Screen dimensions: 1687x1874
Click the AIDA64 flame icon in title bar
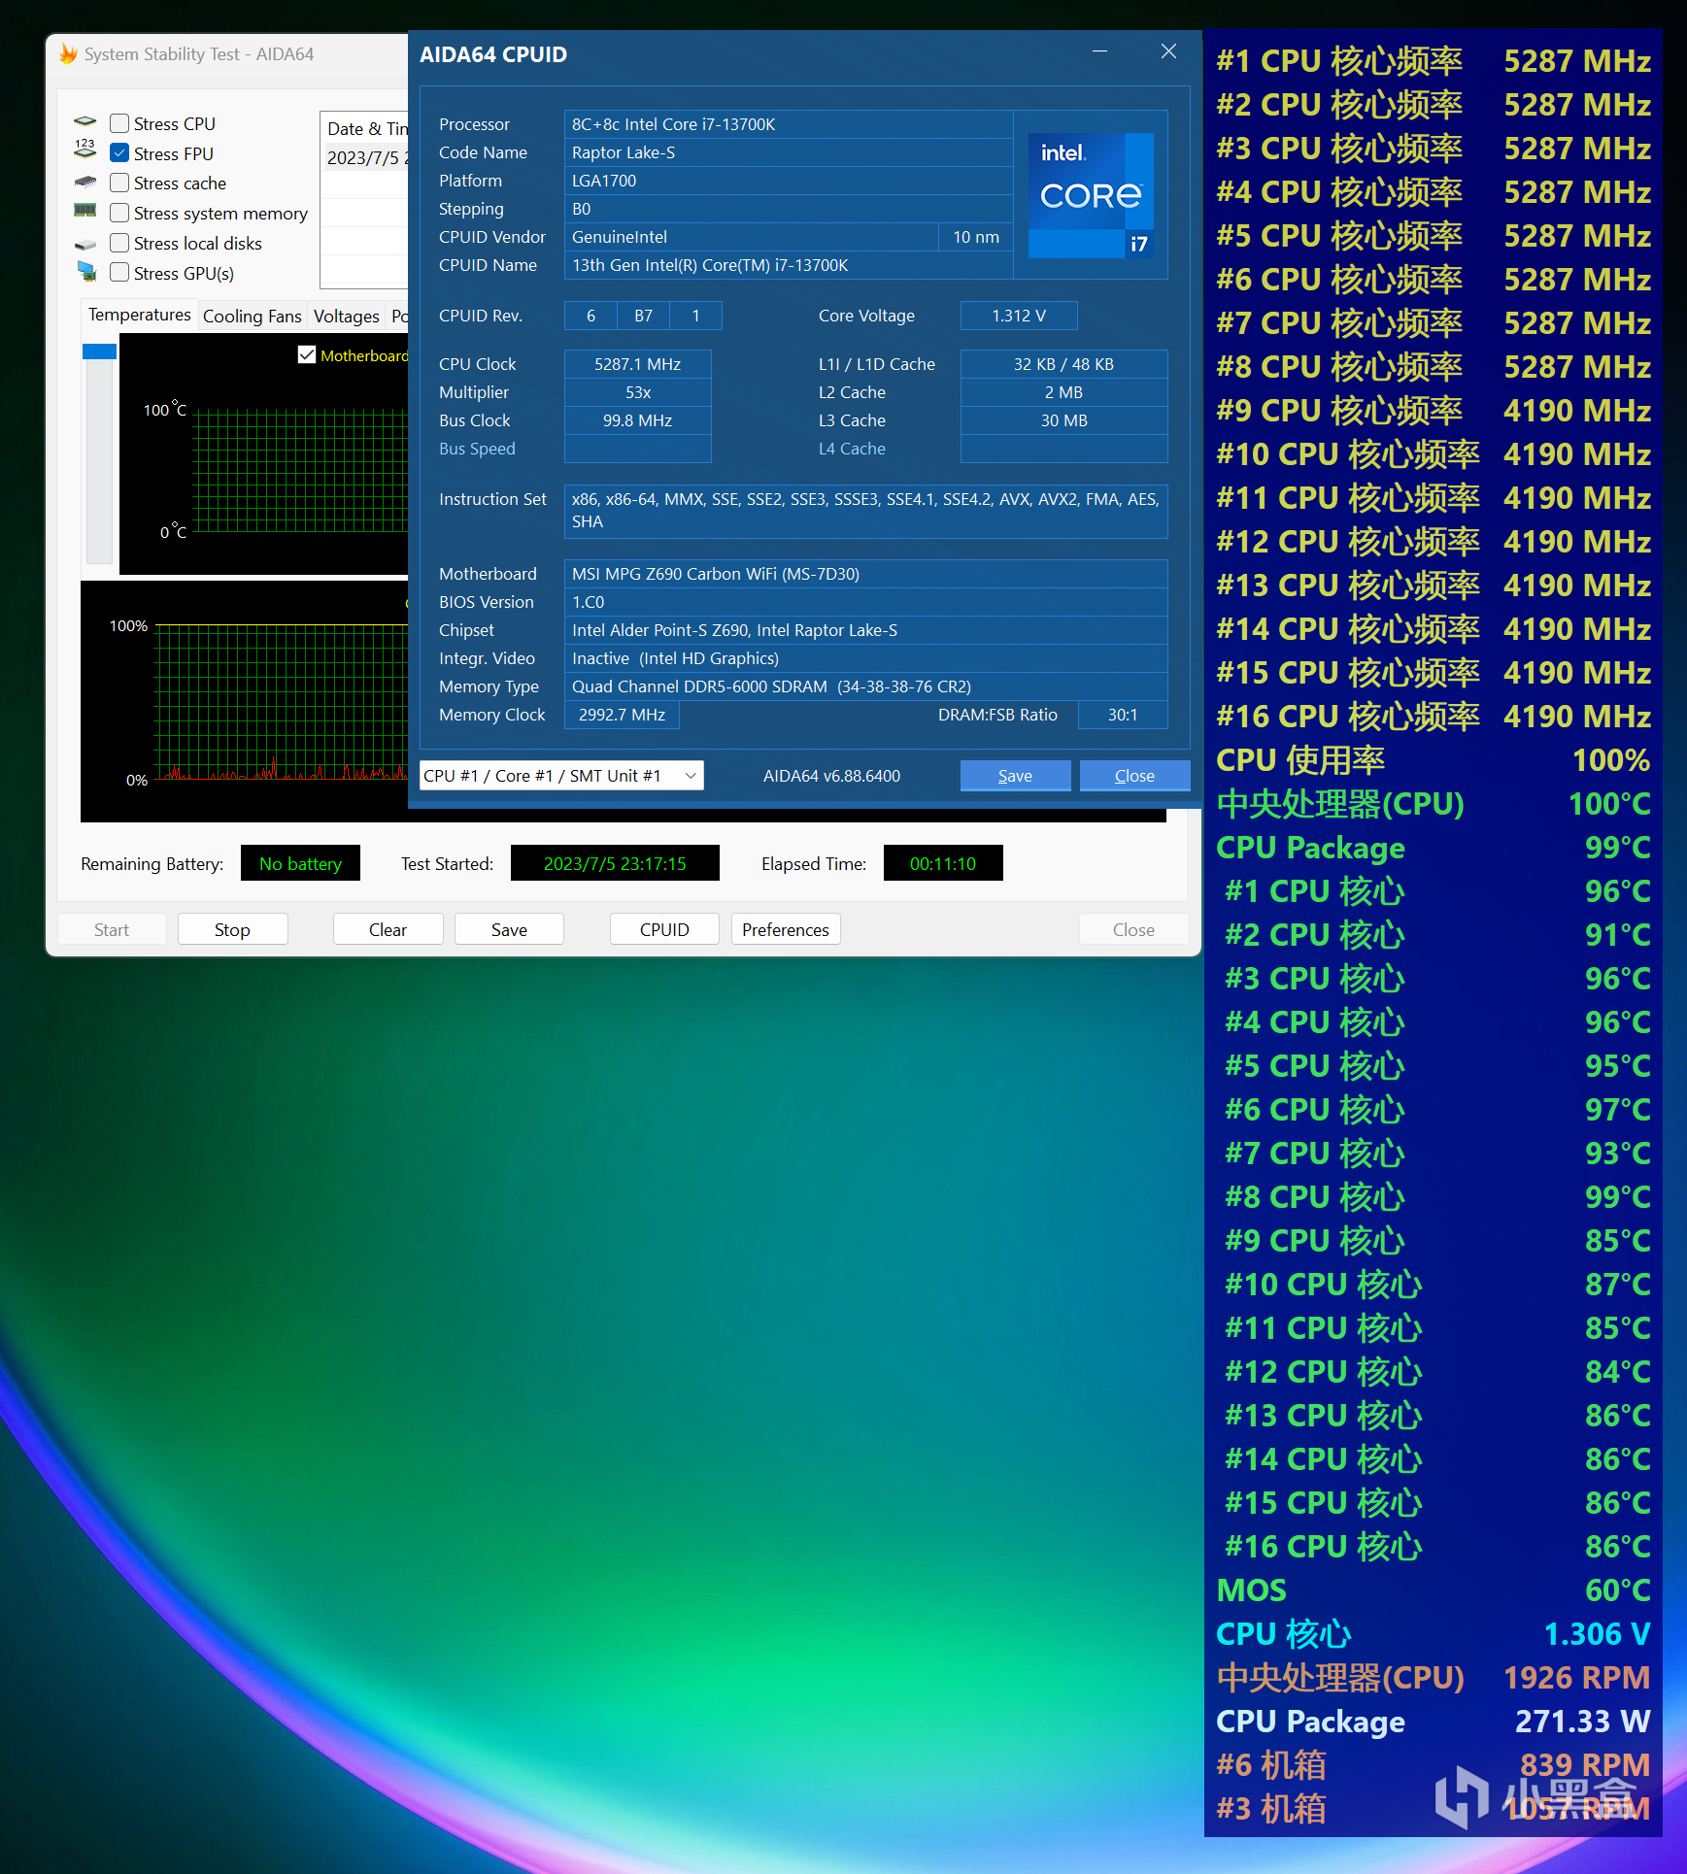click(68, 53)
